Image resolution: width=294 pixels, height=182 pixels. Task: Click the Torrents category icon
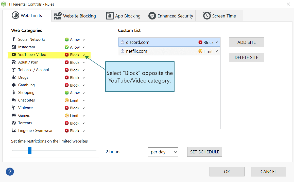(x=14, y=123)
